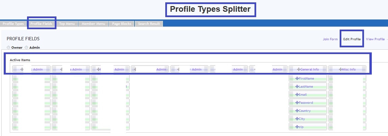Open the Search Result tab

[149, 24]
